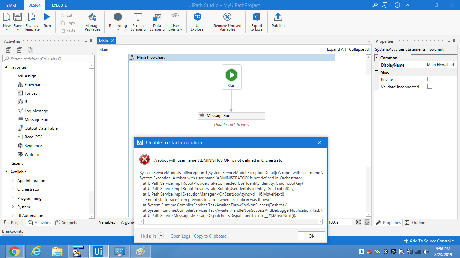Toggle the overview pan icon in designer
460x258 pixels.
click(367, 222)
